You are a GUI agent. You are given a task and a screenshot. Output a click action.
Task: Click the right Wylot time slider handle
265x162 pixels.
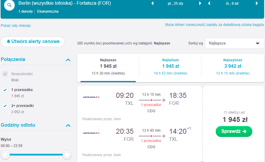point(67,155)
